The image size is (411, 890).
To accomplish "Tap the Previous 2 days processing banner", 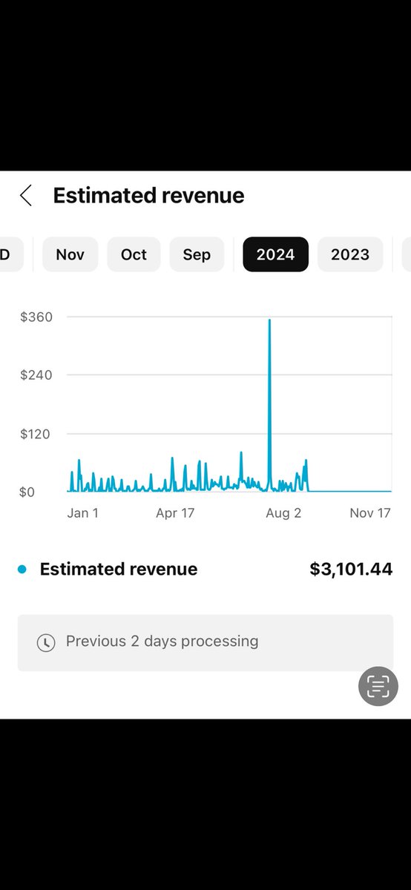I will coord(205,642).
